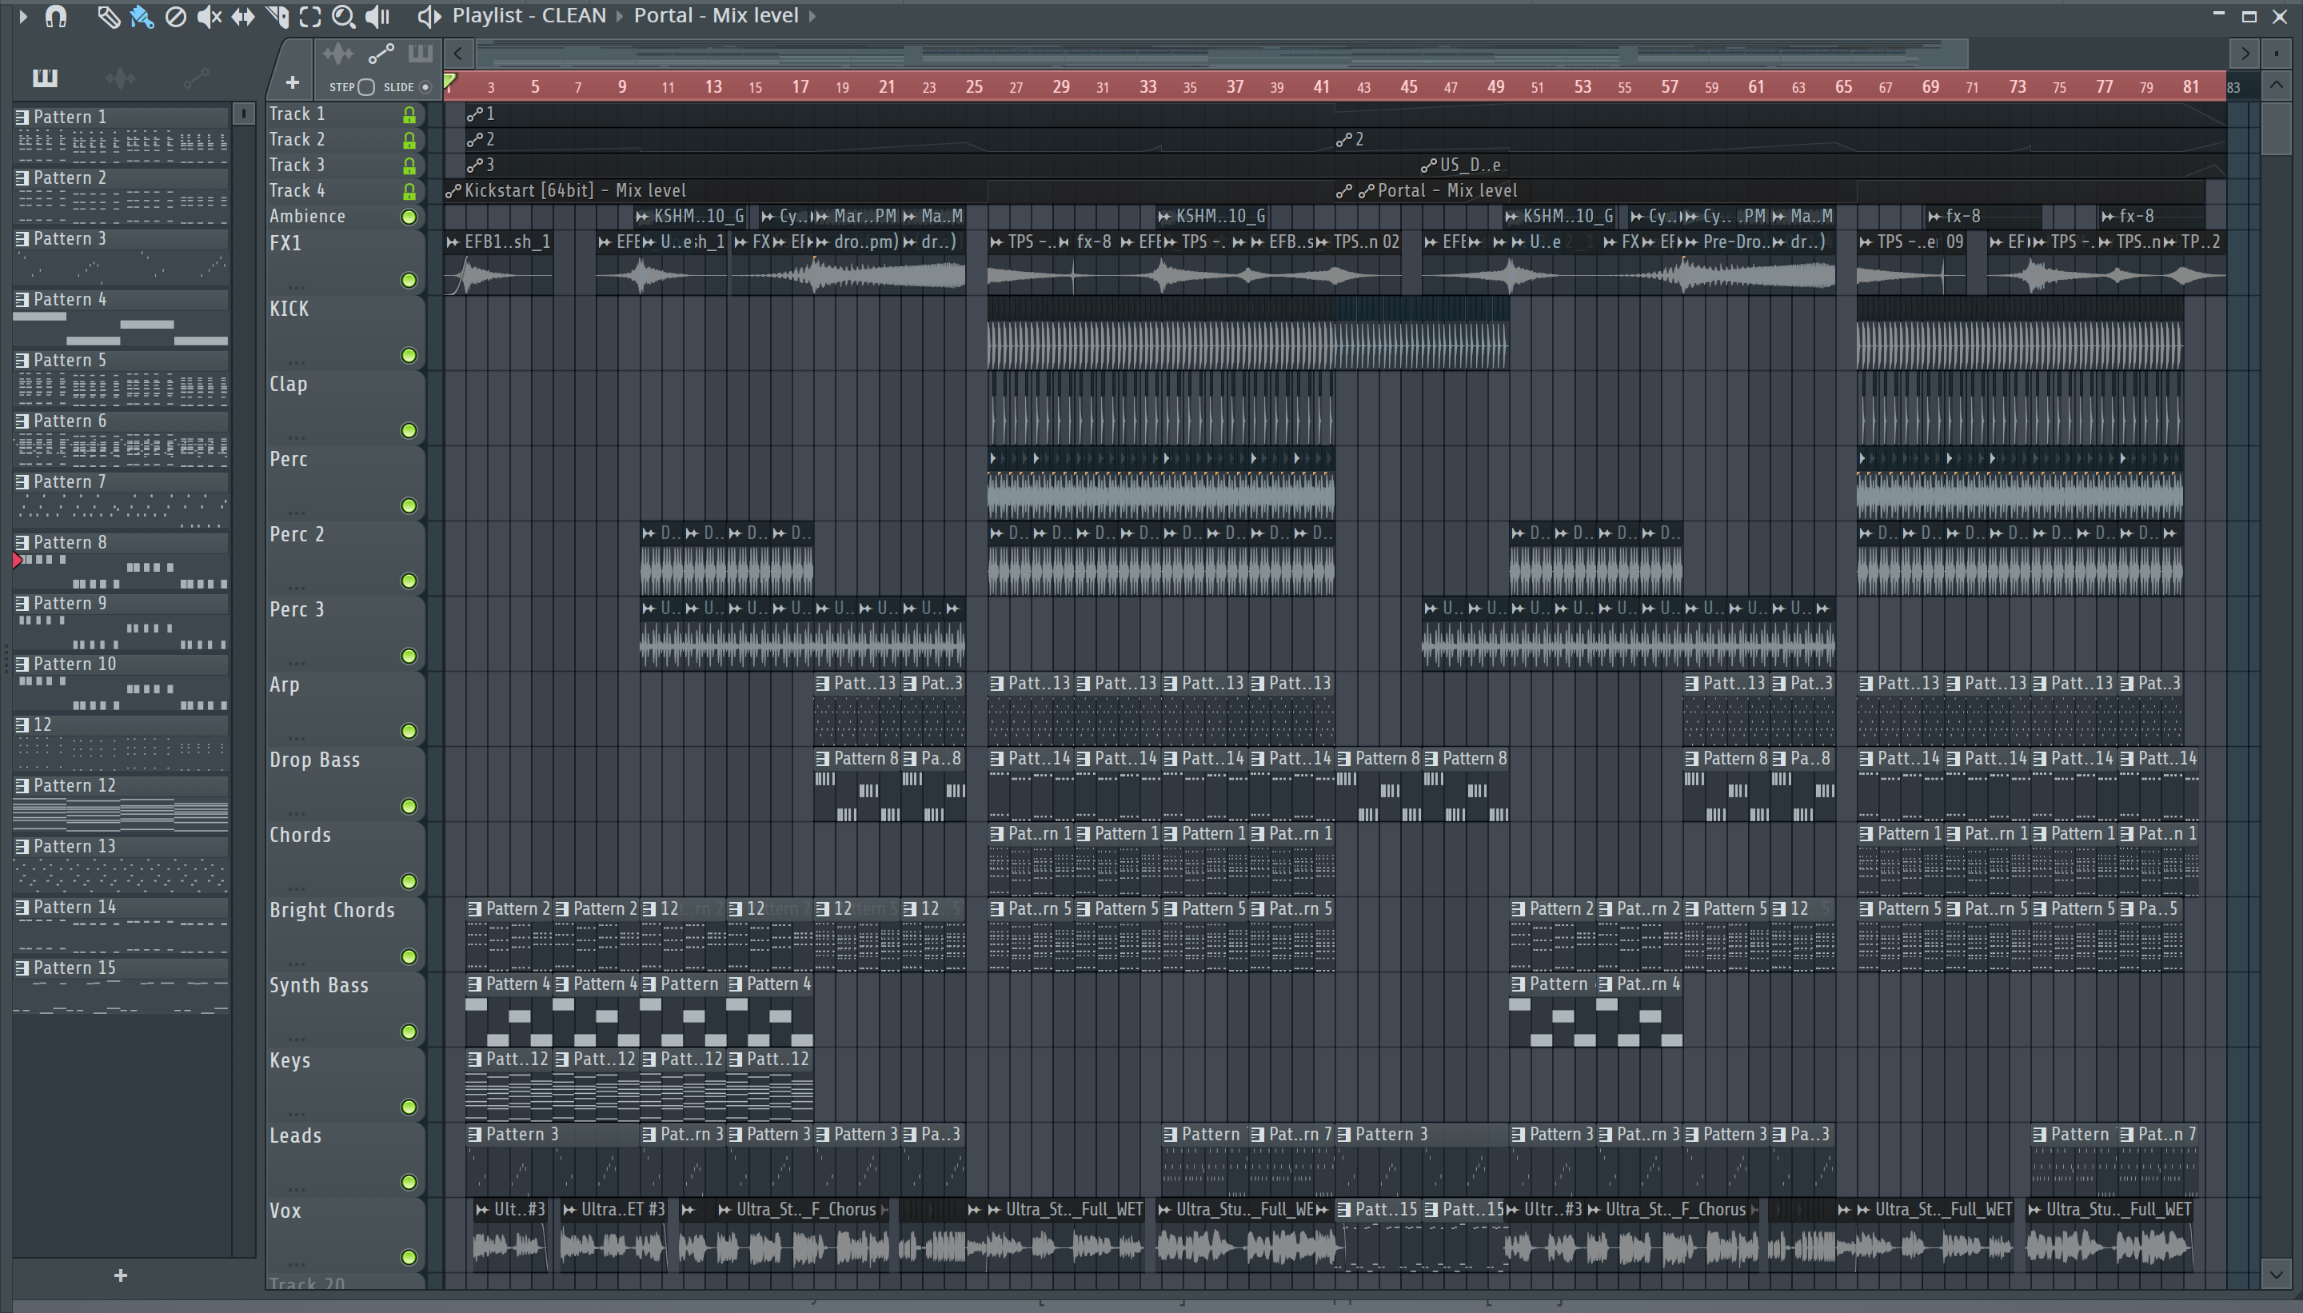Show audio clips in the picker panel
This screenshot has width=2303, height=1313.
click(x=120, y=78)
